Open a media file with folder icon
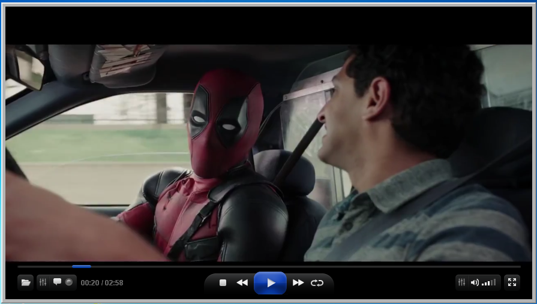The width and height of the screenshot is (537, 304). tap(26, 282)
